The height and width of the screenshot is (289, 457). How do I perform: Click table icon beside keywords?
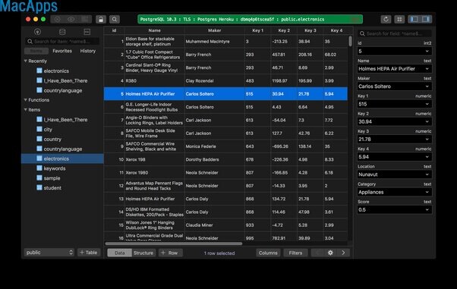point(39,168)
